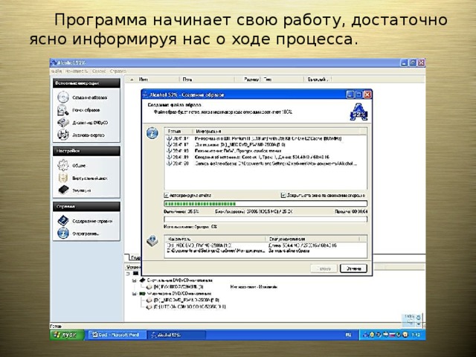Collapse the Настройки panel header
Screen dimensions: 476x357
pos(86,151)
